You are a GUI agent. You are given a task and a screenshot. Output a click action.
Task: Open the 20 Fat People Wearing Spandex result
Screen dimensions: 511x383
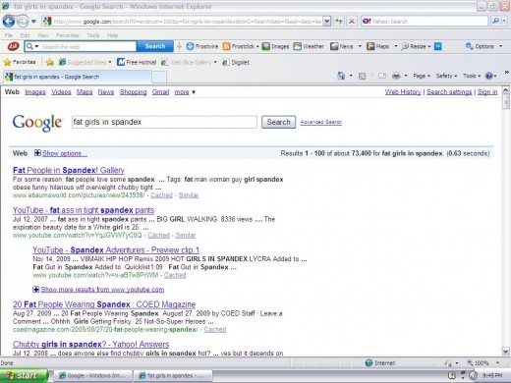(104, 304)
